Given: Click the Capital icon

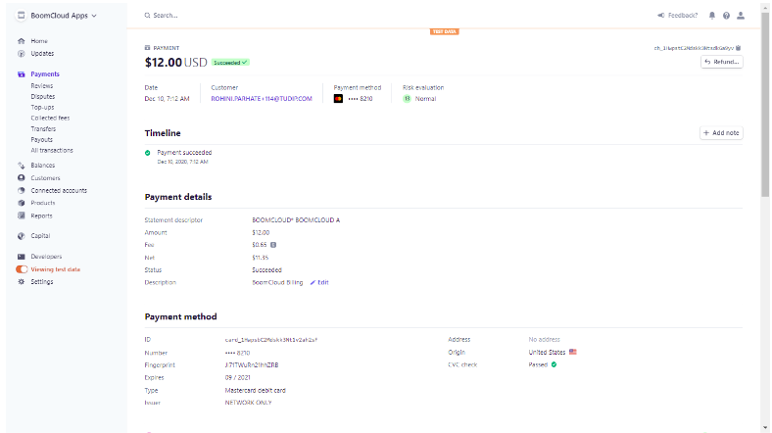Looking at the screenshot, I should point(22,236).
